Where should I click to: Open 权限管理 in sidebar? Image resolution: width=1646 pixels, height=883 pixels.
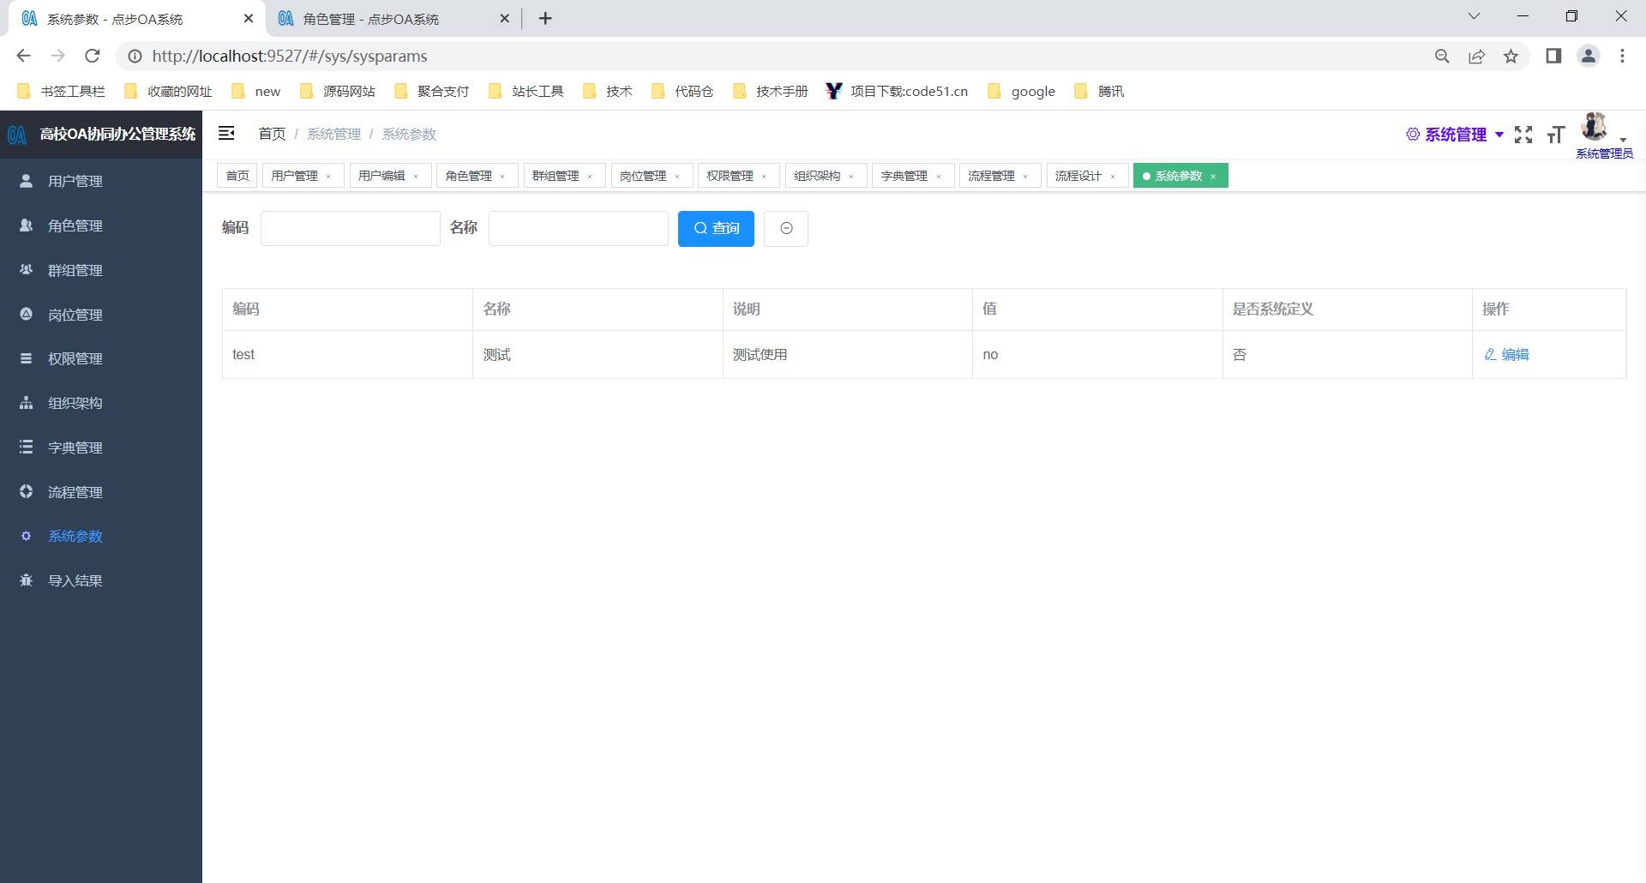pyautogui.click(x=101, y=358)
